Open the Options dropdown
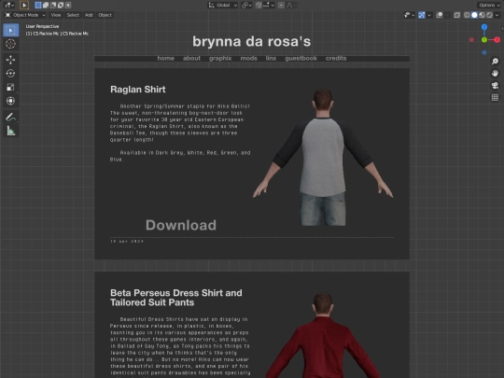 coord(489,6)
